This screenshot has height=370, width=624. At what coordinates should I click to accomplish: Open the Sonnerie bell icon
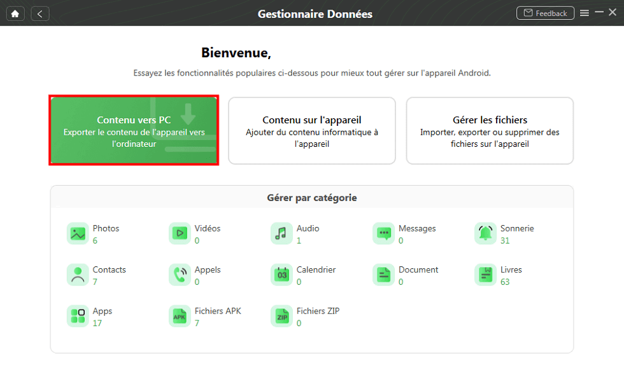485,233
